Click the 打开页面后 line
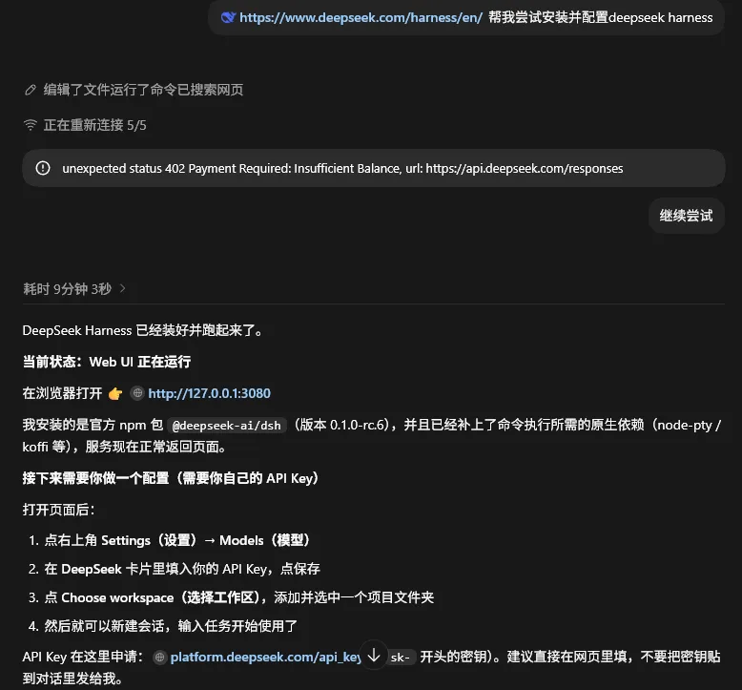The height and width of the screenshot is (690, 742). 59,510
